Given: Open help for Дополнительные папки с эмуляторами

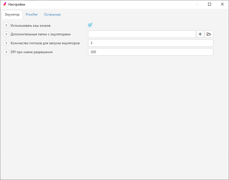Looking at the screenshot, I should coord(6,34).
